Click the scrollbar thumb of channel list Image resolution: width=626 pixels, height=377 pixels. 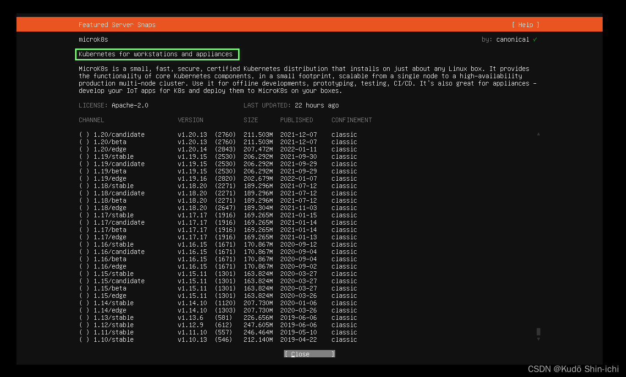point(539,332)
